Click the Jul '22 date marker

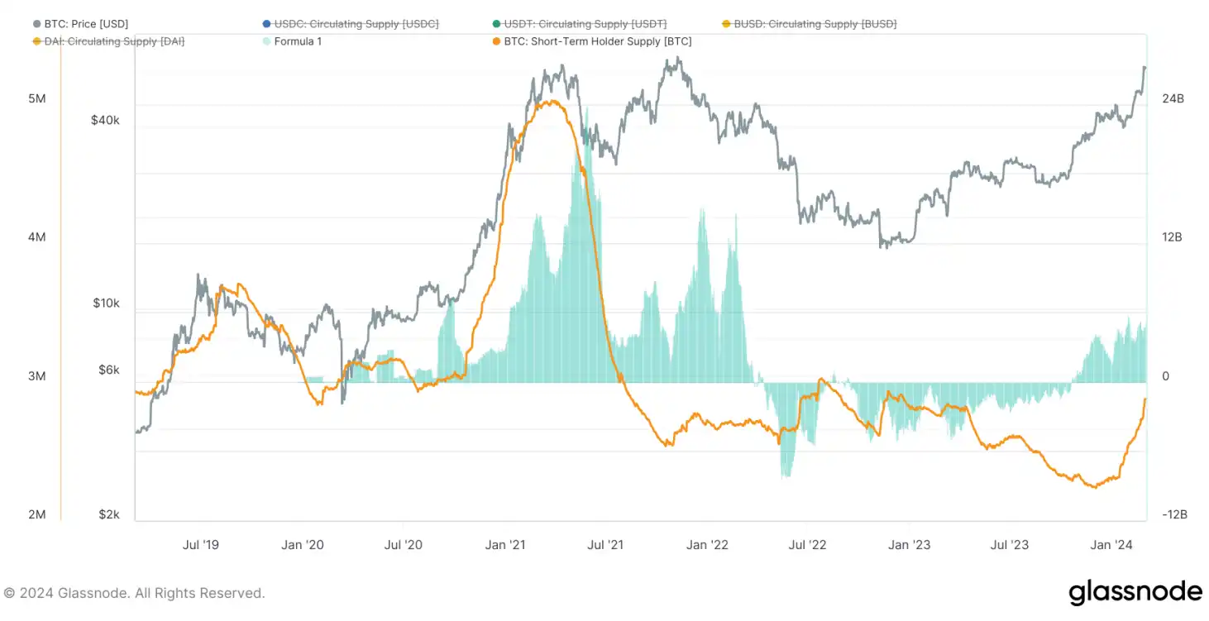(808, 544)
